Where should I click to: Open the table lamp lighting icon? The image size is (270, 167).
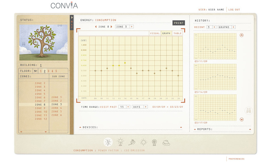[120, 142]
